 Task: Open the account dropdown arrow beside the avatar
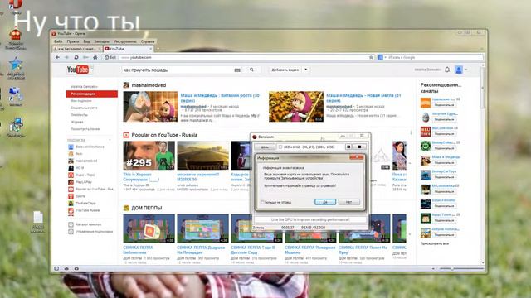click(466, 70)
